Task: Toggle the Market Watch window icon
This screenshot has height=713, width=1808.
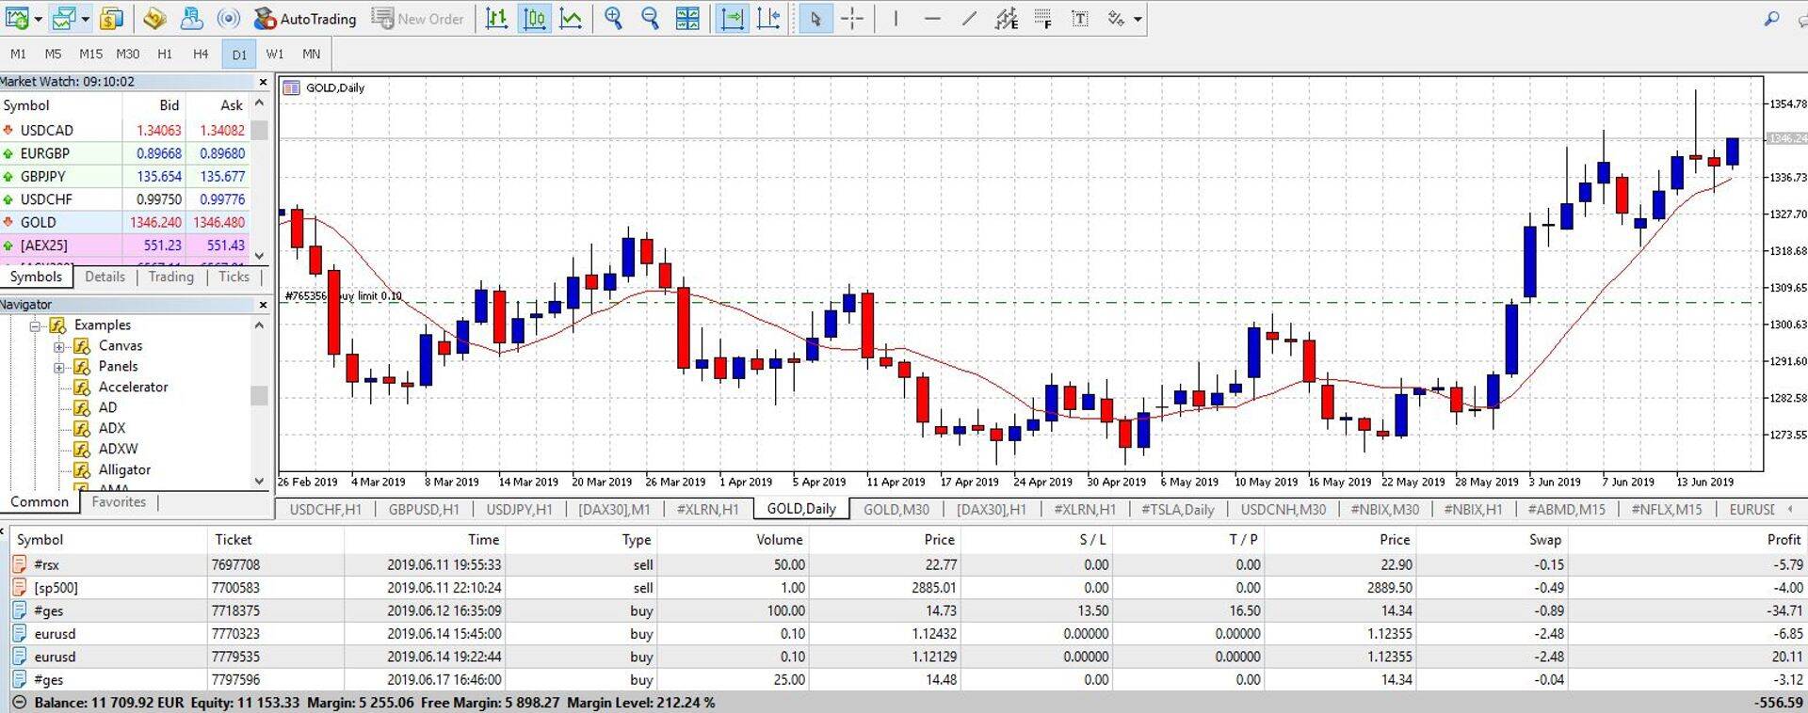Action: [112, 18]
